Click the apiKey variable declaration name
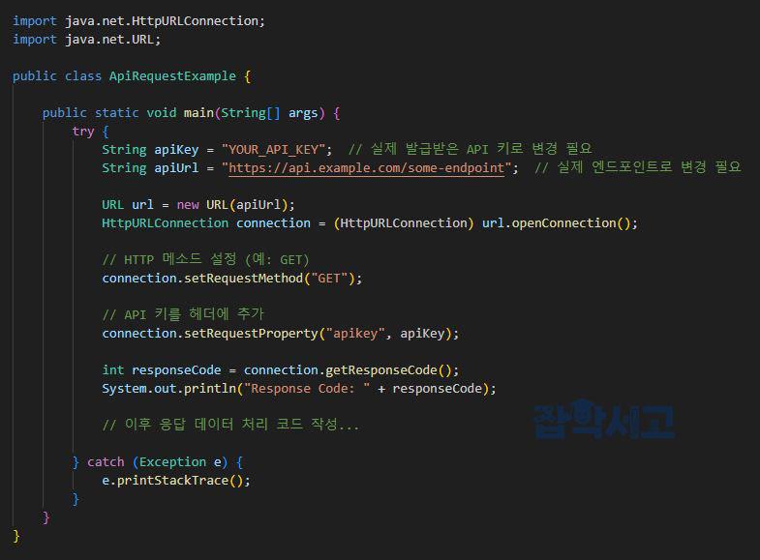The image size is (760, 560). click(x=176, y=150)
